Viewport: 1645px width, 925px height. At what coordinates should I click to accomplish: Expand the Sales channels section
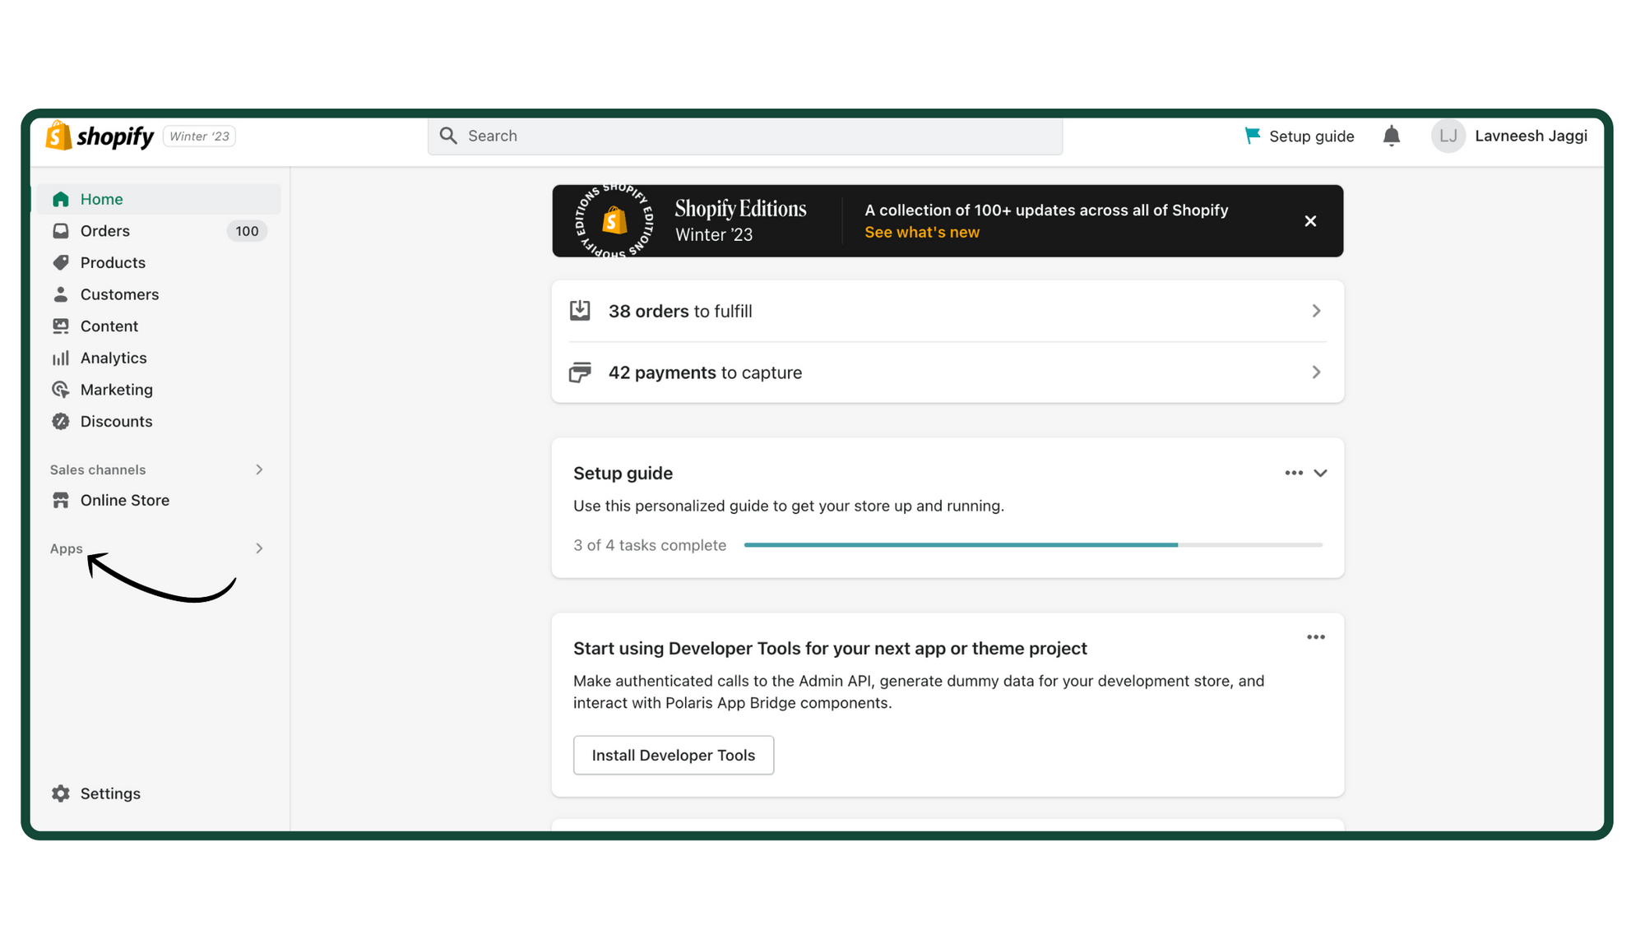point(259,469)
